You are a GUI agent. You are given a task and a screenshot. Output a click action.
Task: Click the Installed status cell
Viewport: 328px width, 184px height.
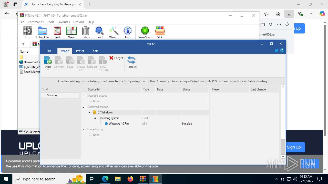(187, 124)
